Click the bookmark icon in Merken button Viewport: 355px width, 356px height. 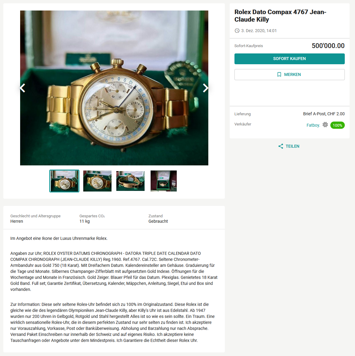point(279,74)
